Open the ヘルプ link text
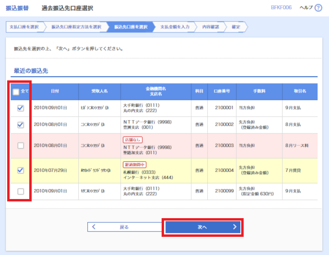Viewport: 329px width, 255px height. pyautogui.click(x=305, y=8)
